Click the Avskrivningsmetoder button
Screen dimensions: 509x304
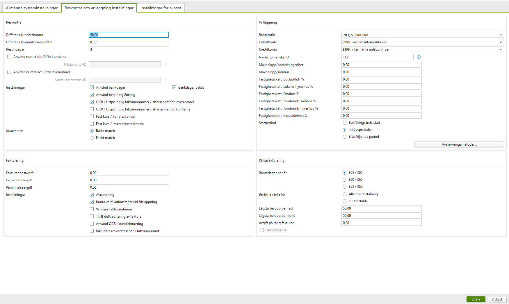tap(459, 144)
